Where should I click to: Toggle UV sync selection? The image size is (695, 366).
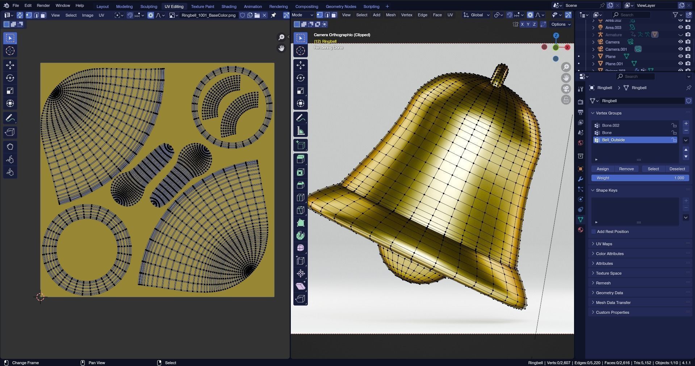pos(20,15)
